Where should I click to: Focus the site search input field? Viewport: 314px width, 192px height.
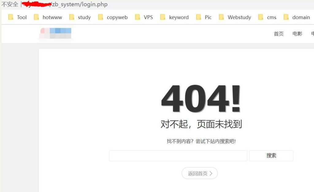[x=178, y=156]
